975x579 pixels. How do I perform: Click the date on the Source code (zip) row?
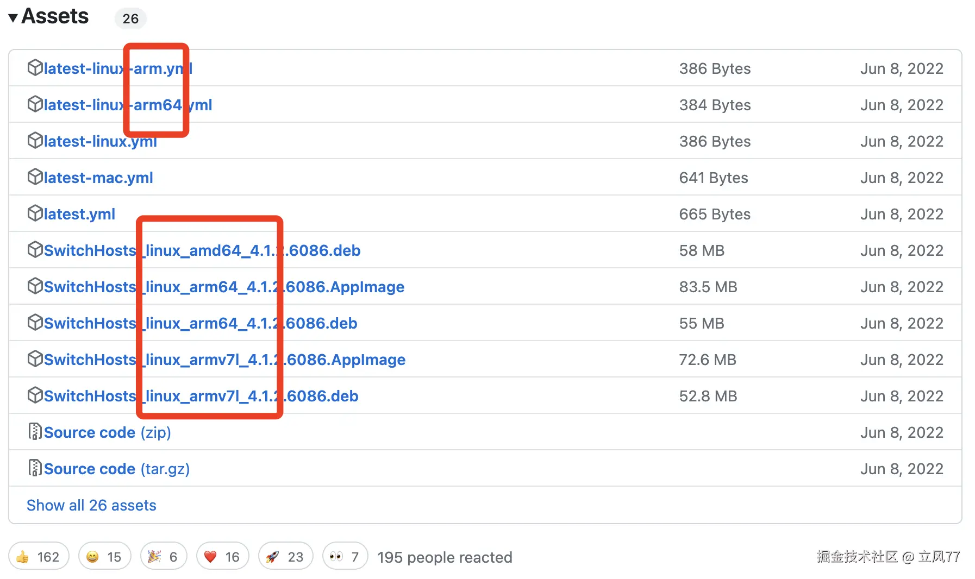[902, 432]
